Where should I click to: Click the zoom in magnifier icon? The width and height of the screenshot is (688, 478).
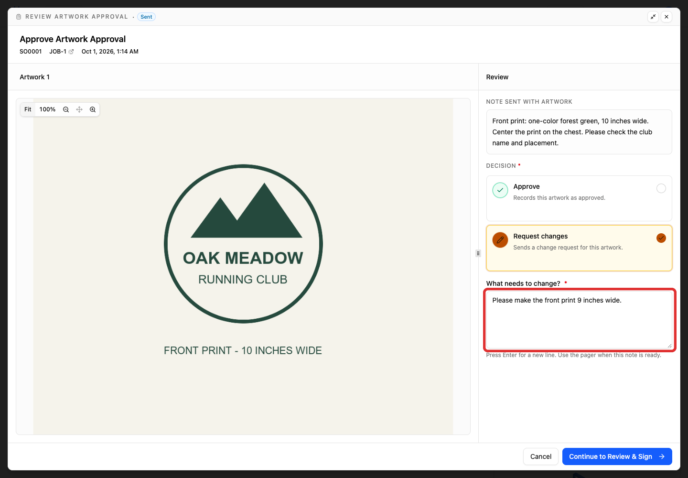point(93,109)
